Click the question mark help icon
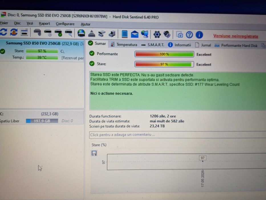The image size is (266, 200). coord(189,35)
